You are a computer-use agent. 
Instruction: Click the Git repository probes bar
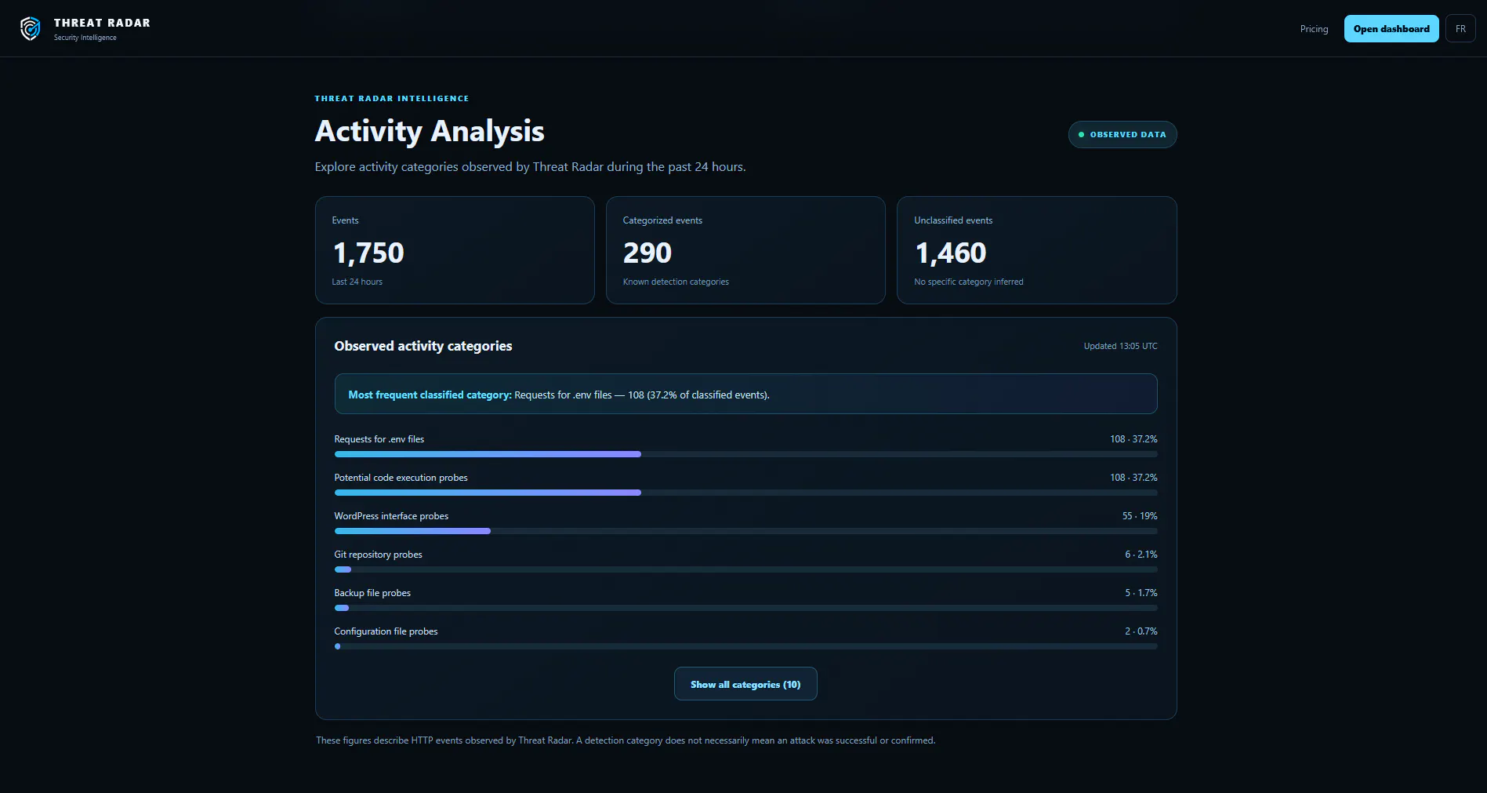click(x=745, y=569)
